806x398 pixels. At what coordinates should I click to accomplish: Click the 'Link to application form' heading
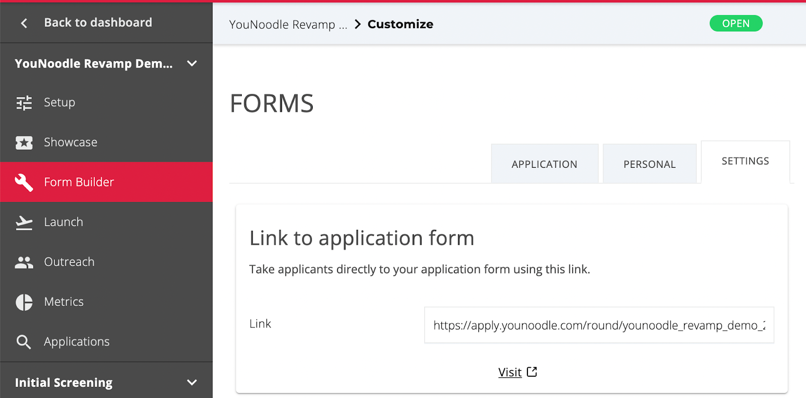(x=362, y=238)
